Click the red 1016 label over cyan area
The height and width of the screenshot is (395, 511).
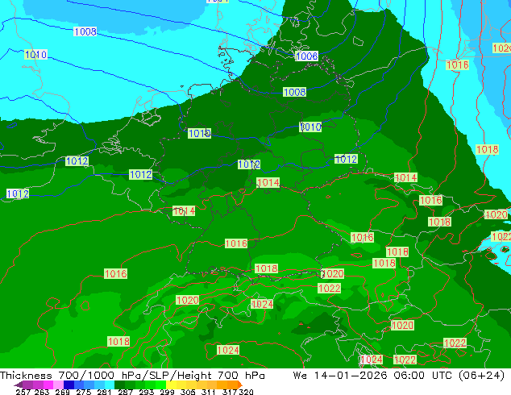[x=457, y=64]
